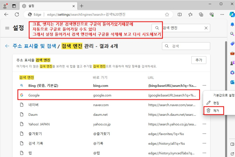Image resolution: width=235 pixels, height=157 pixels.
Task: Reload the page with refresh icon
Action: pos(17,14)
